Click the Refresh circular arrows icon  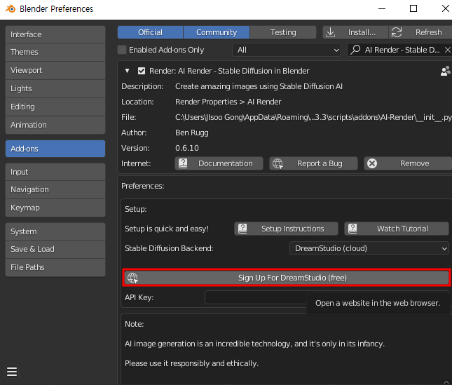coord(397,32)
